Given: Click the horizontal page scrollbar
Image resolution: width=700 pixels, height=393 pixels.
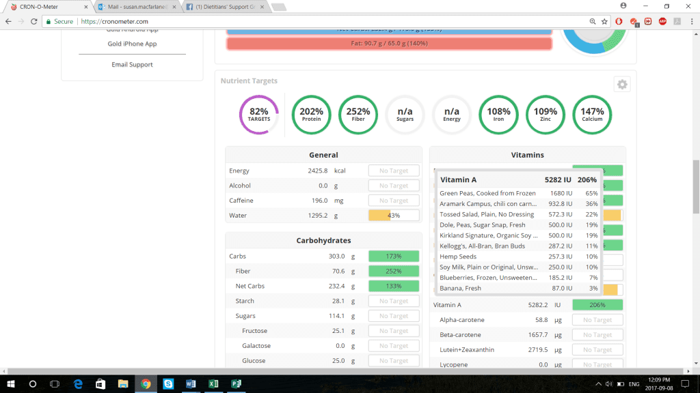Looking at the screenshot, I should 346,370.
